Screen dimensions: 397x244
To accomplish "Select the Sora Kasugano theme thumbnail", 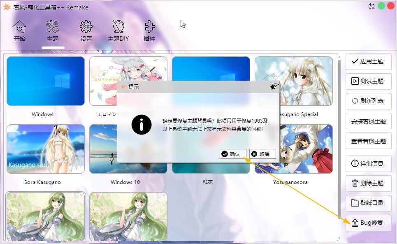I will 46,149.
